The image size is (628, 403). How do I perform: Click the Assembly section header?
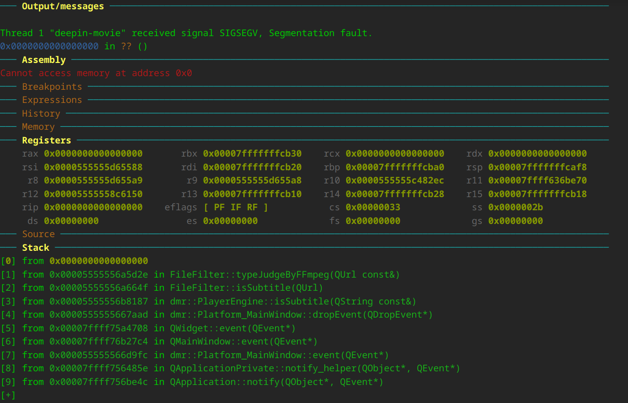tap(43, 60)
